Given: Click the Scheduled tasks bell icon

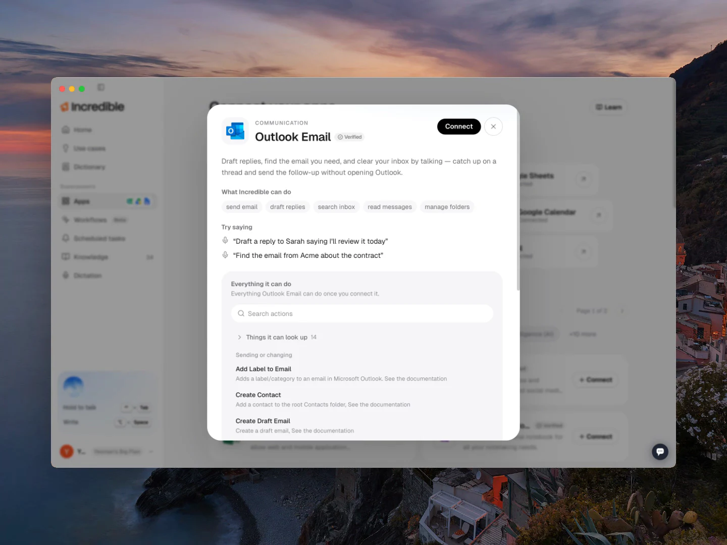Looking at the screenshot, I should click(66, 238).
